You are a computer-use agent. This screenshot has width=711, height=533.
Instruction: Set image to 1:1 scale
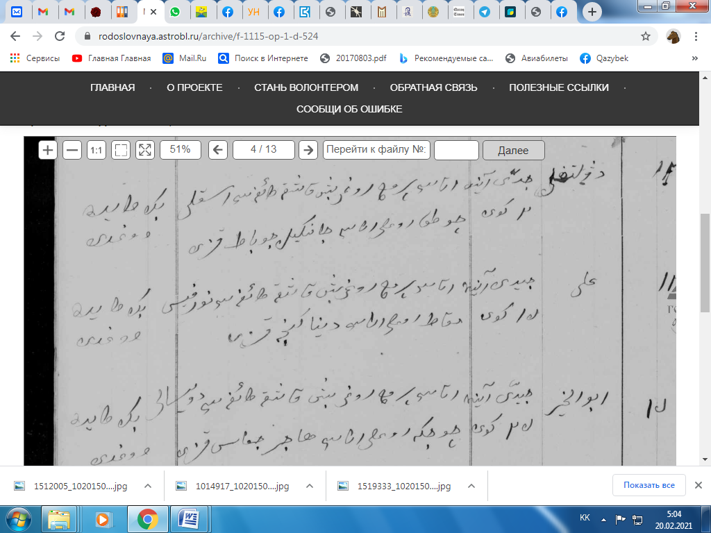97,150
